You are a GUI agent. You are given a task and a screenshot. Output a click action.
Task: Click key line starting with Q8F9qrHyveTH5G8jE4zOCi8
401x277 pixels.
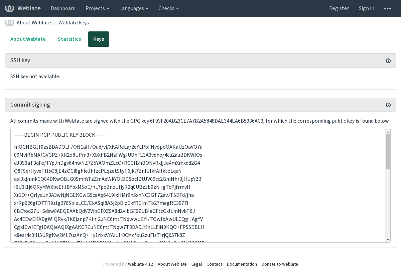coord(98,171)
